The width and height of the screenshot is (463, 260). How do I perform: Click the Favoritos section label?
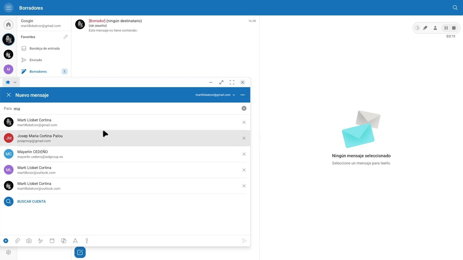pyautogui.click(x=28, y=37)
